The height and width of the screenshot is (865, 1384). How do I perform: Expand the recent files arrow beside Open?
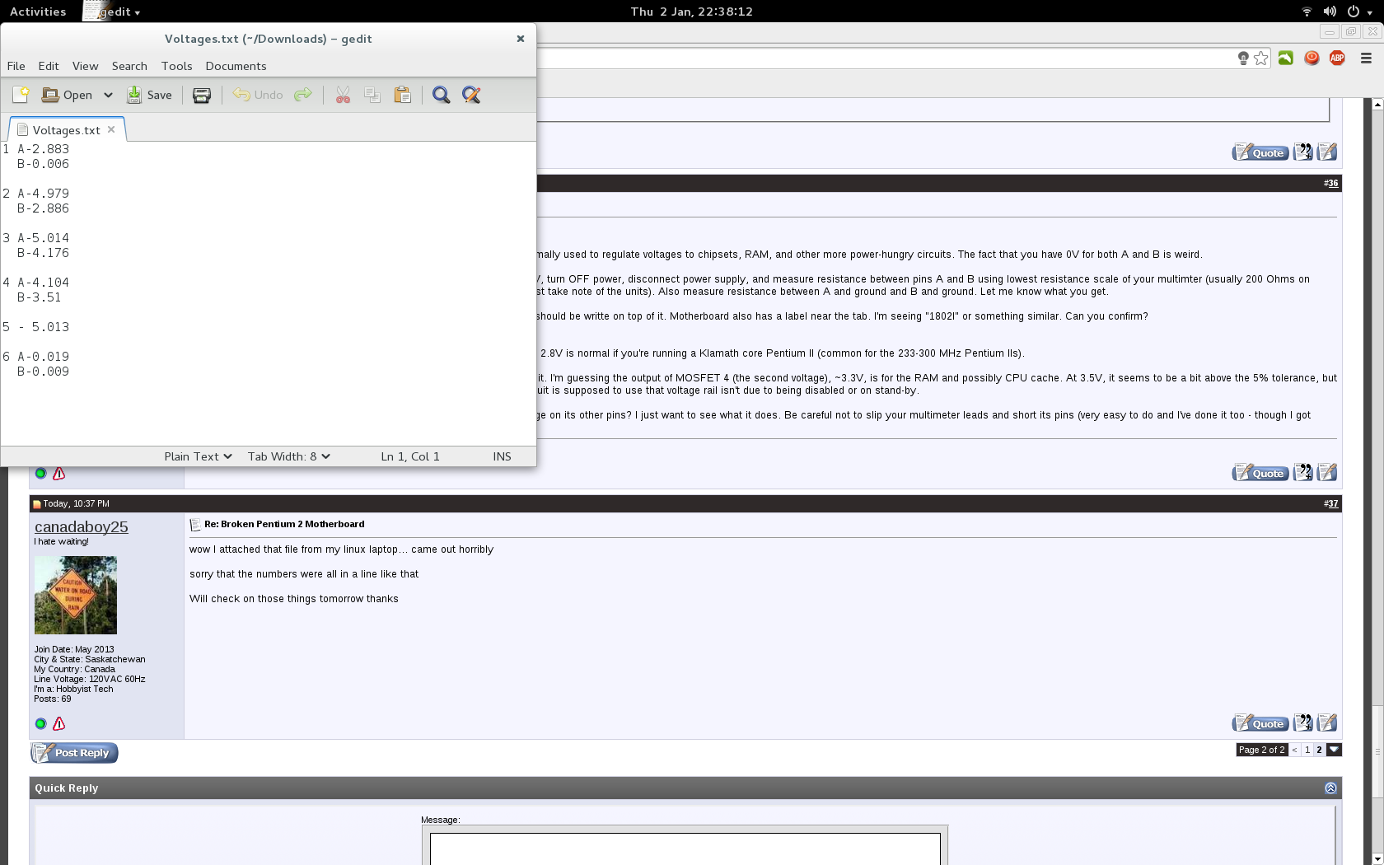(108, 95)
